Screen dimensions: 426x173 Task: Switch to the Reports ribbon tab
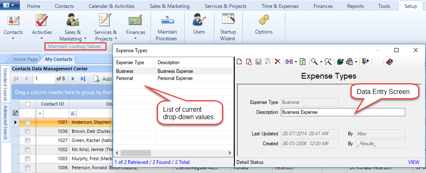click(x=355, y=6)
